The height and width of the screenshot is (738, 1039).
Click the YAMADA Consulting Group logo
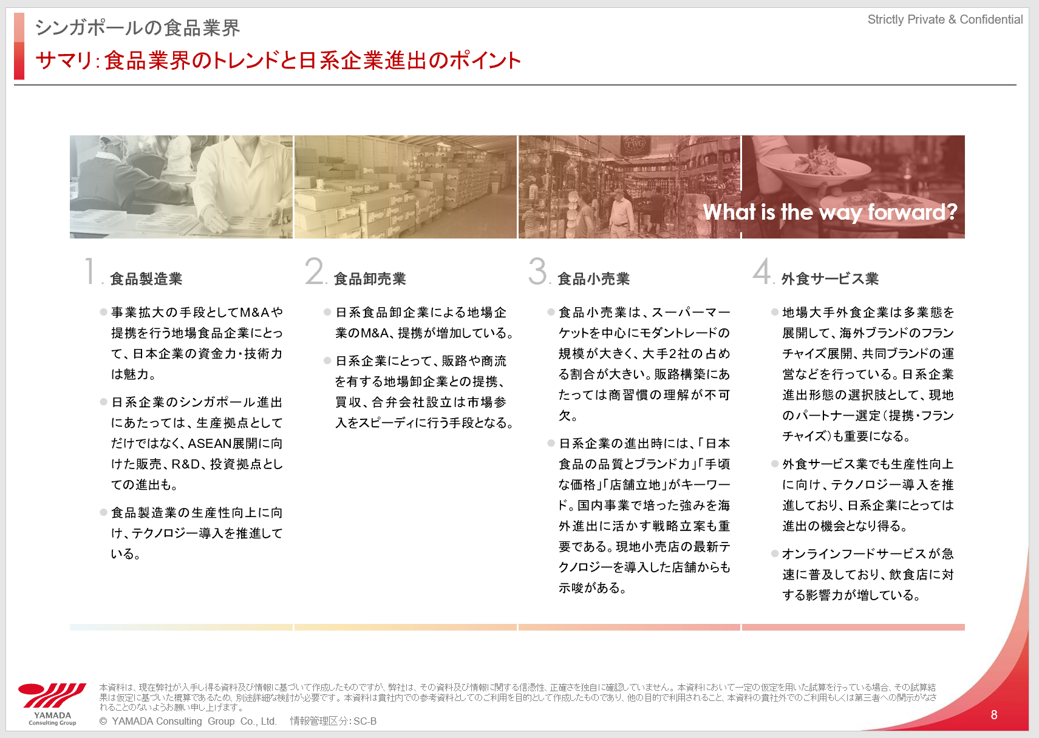[52, 704]
